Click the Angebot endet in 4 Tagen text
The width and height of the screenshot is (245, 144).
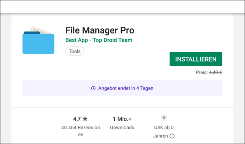tap(126, 88)
